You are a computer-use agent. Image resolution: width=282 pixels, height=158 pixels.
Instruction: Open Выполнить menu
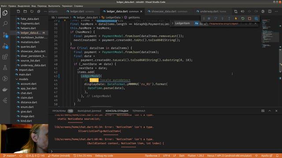coord(54,6)
